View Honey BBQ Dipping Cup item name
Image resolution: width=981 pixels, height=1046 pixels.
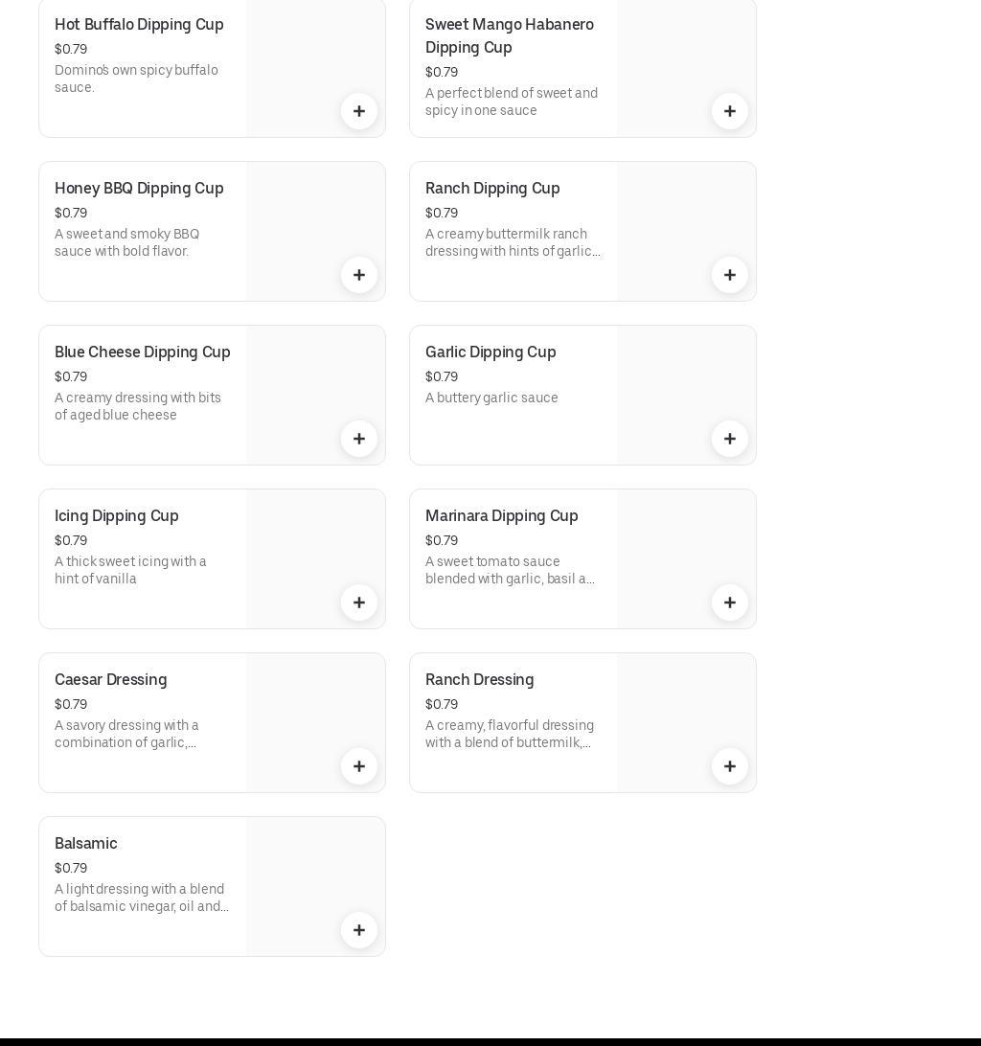(139, 189)
